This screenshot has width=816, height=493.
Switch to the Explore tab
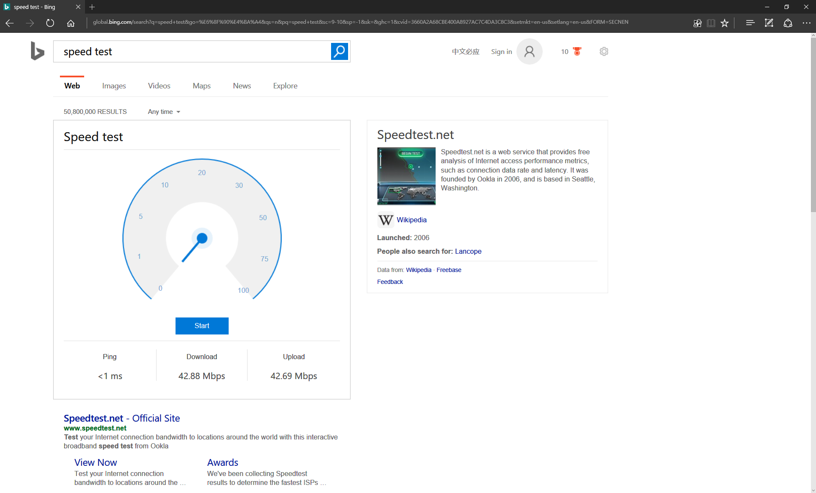coord(285,86)
